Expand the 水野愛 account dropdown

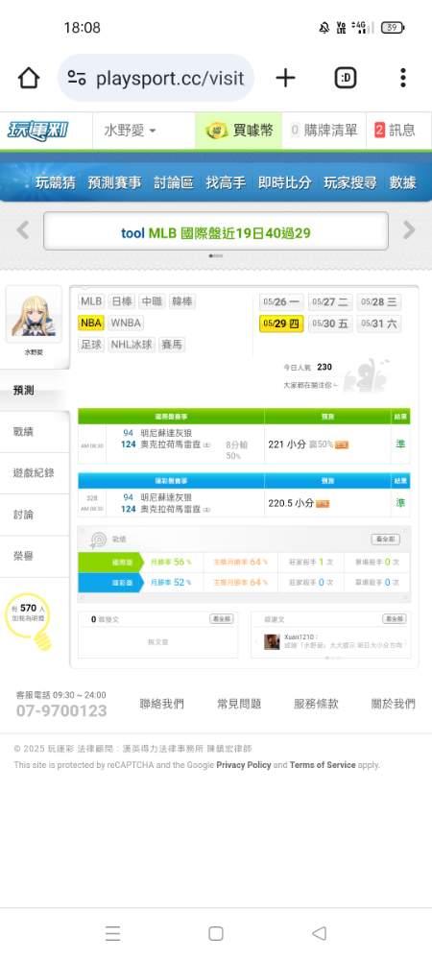pos(131,131)
